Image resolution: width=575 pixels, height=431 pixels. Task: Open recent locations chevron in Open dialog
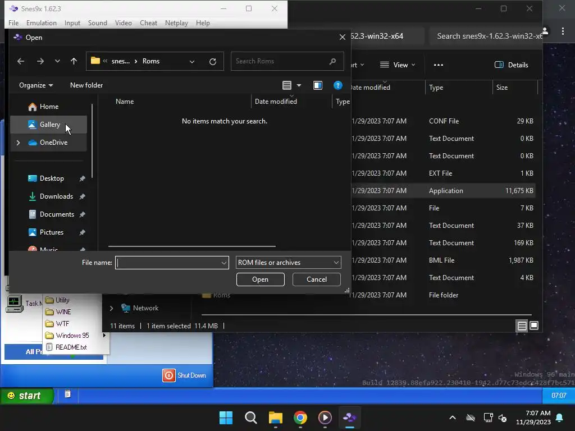57,61
